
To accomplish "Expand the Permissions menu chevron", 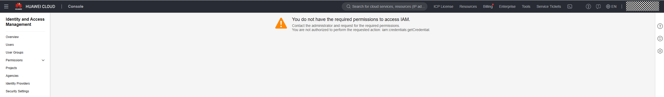I will coord(43,60).
